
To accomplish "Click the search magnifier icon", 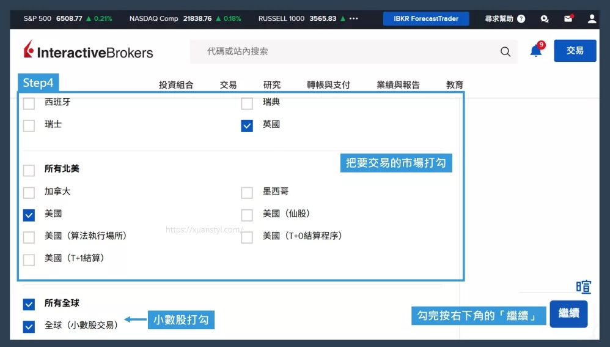I will click(505, 51).
